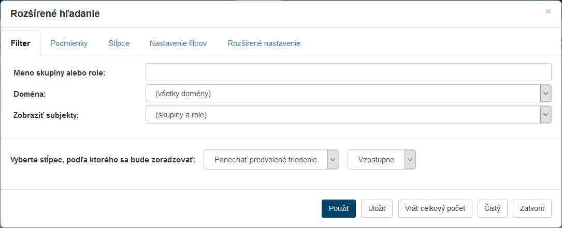Open the Zobraziť subjekty dropdown
This screenshot has height=228, width=562.
(x=348, y=115)
